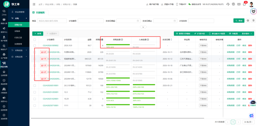This screenshot has width=257, height=126.
Task: Open messages with the 28 badge
Action: click(244, 4)
